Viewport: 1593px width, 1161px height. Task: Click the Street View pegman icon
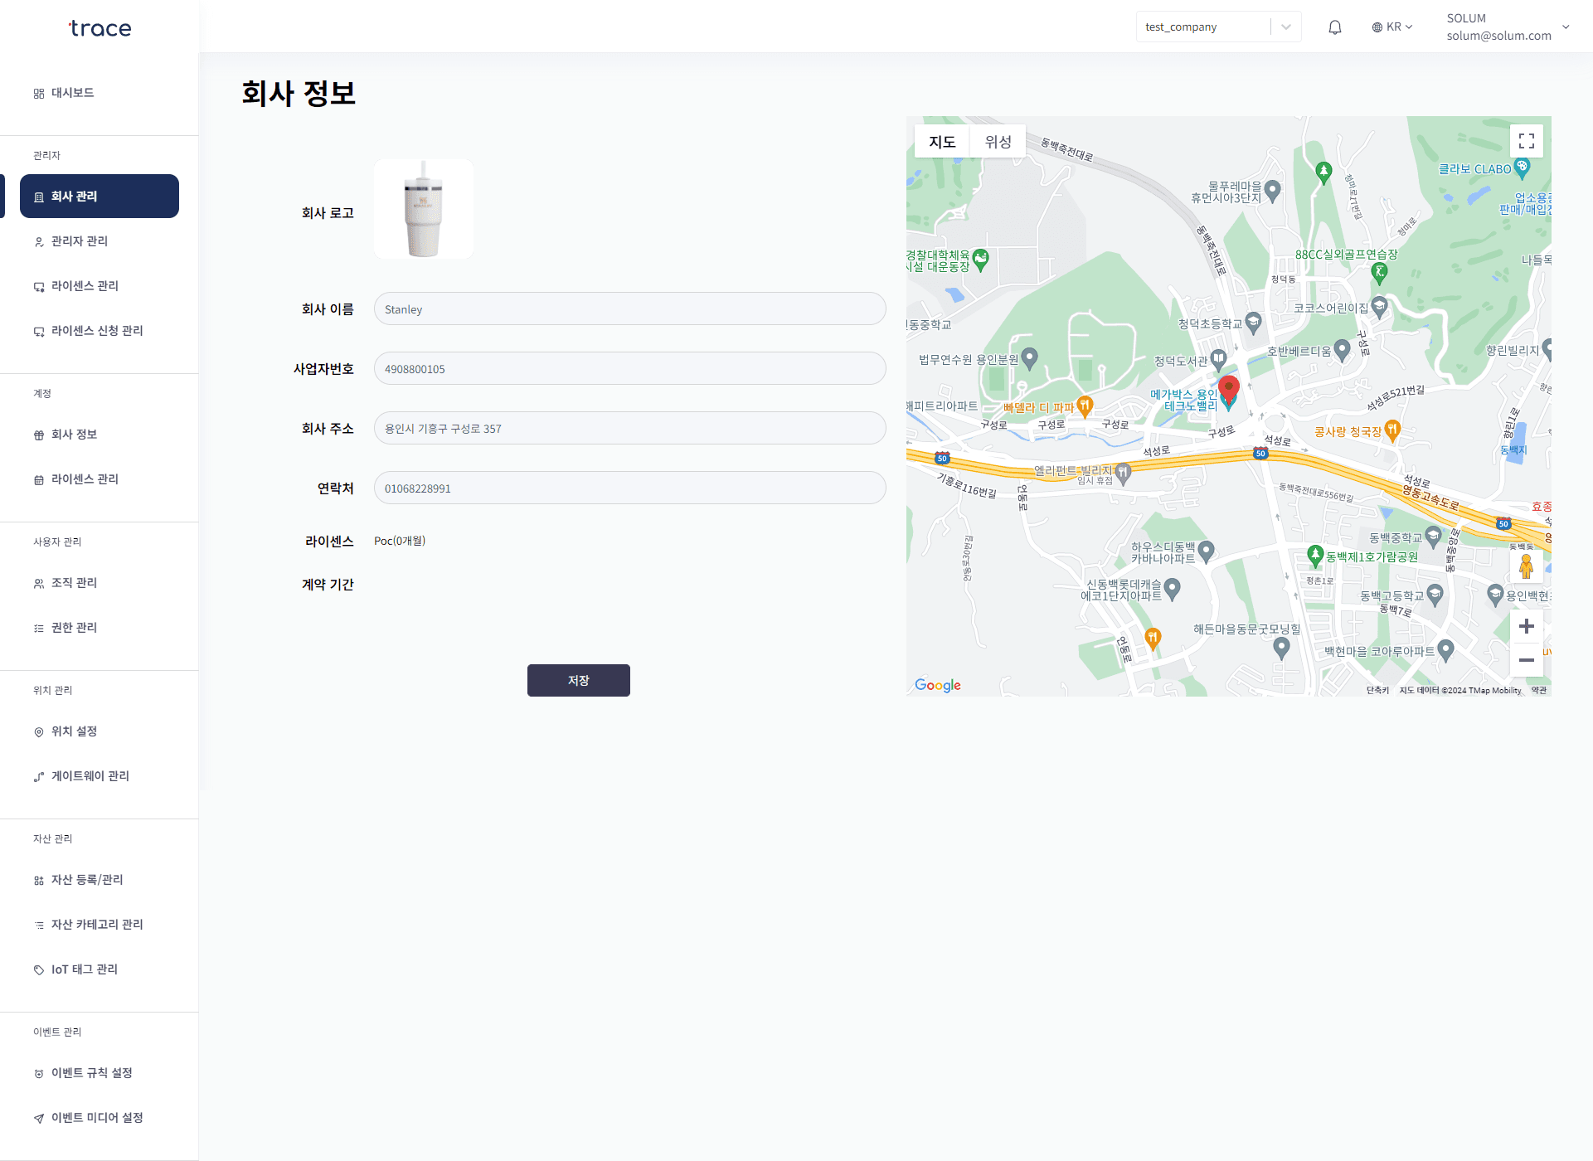coord(1526,566)
